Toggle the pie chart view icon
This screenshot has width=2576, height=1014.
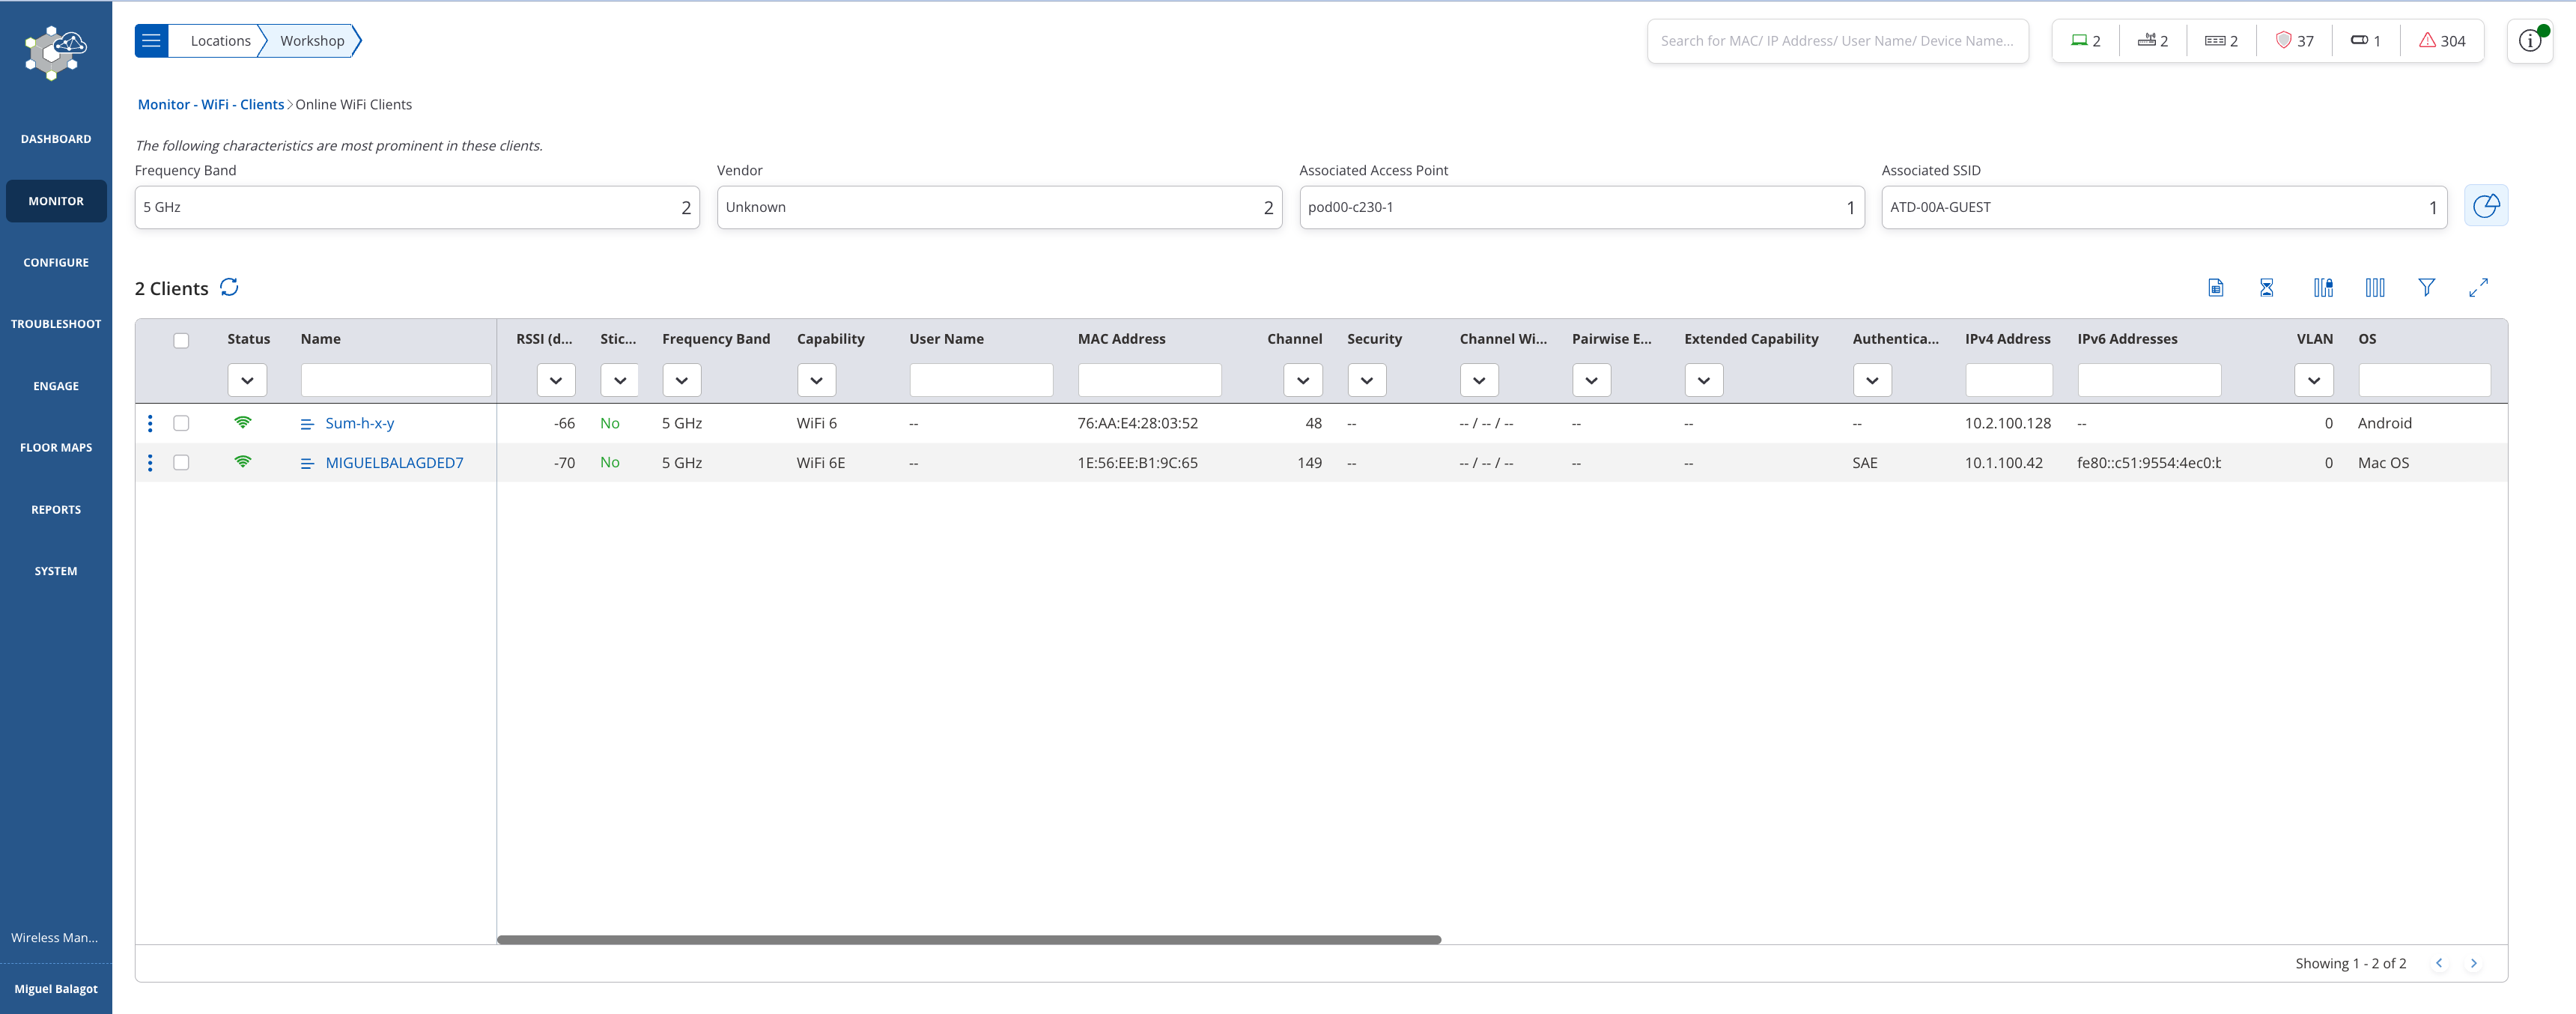[2485, 206]
